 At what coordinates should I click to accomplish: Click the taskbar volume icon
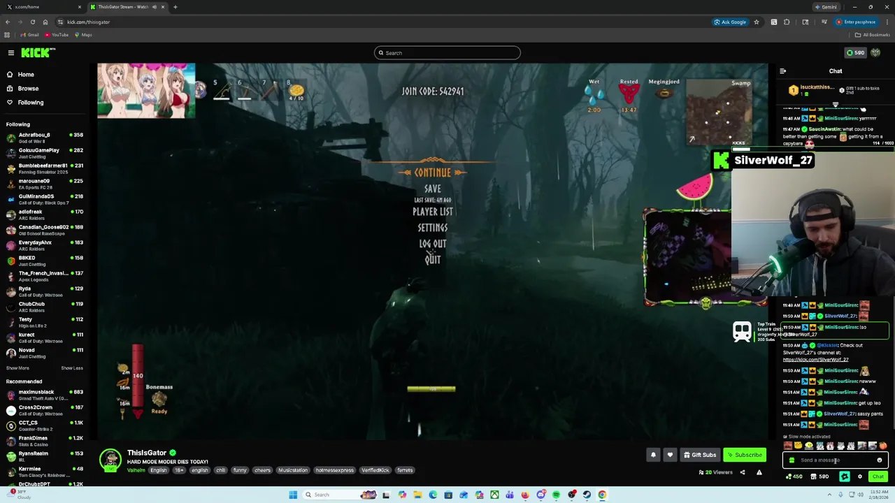[859, 495]
